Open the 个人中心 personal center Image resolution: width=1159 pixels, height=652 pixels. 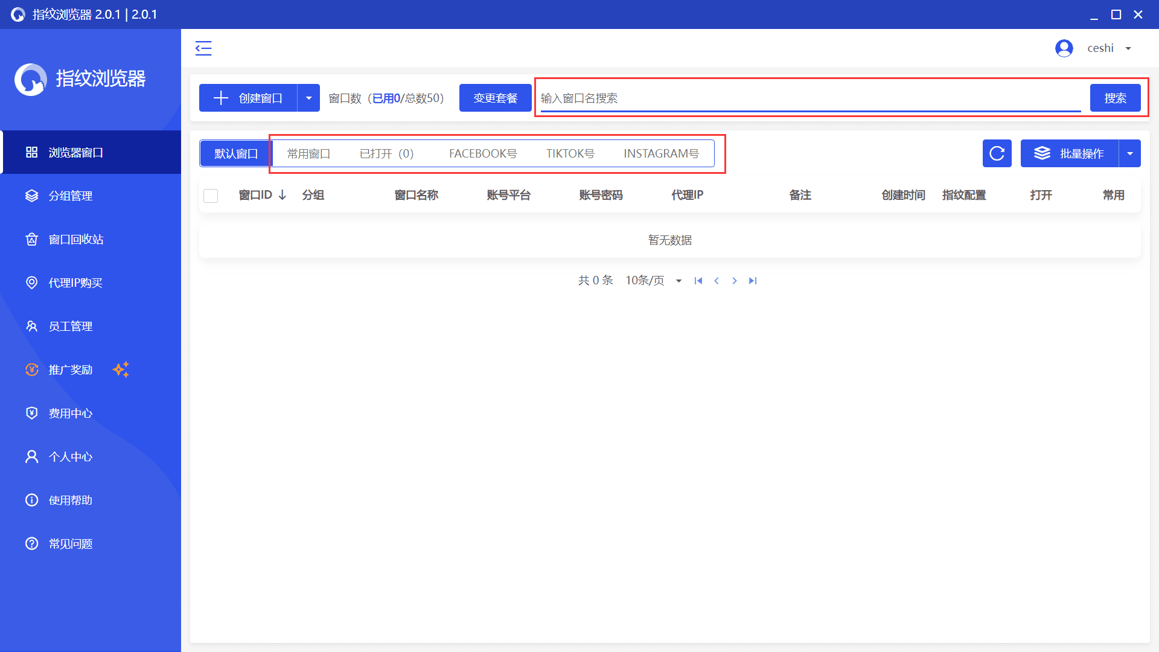(x=71, y=456)
